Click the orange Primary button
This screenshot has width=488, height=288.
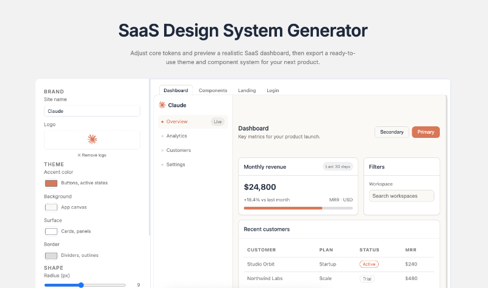[x=426, y=132]
